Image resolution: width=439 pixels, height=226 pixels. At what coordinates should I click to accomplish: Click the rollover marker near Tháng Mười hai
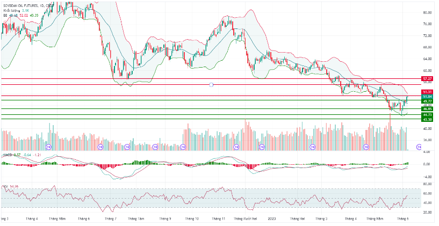(234, 147)
